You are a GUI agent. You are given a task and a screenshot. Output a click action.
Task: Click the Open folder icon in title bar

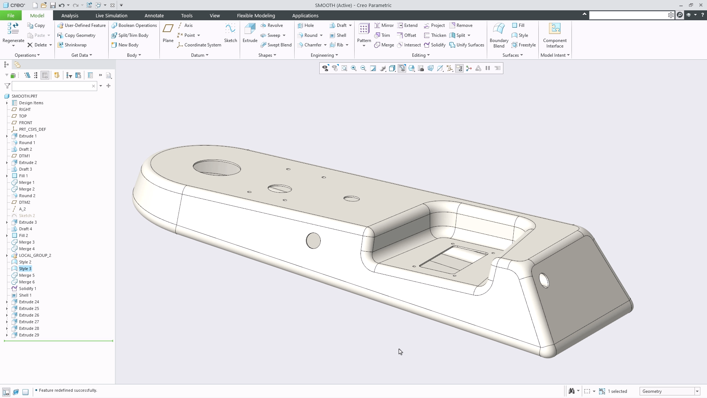pyautogui.click(x=43, y=5)
